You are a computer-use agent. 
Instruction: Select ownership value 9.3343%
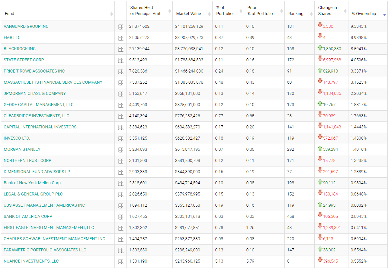359,26
